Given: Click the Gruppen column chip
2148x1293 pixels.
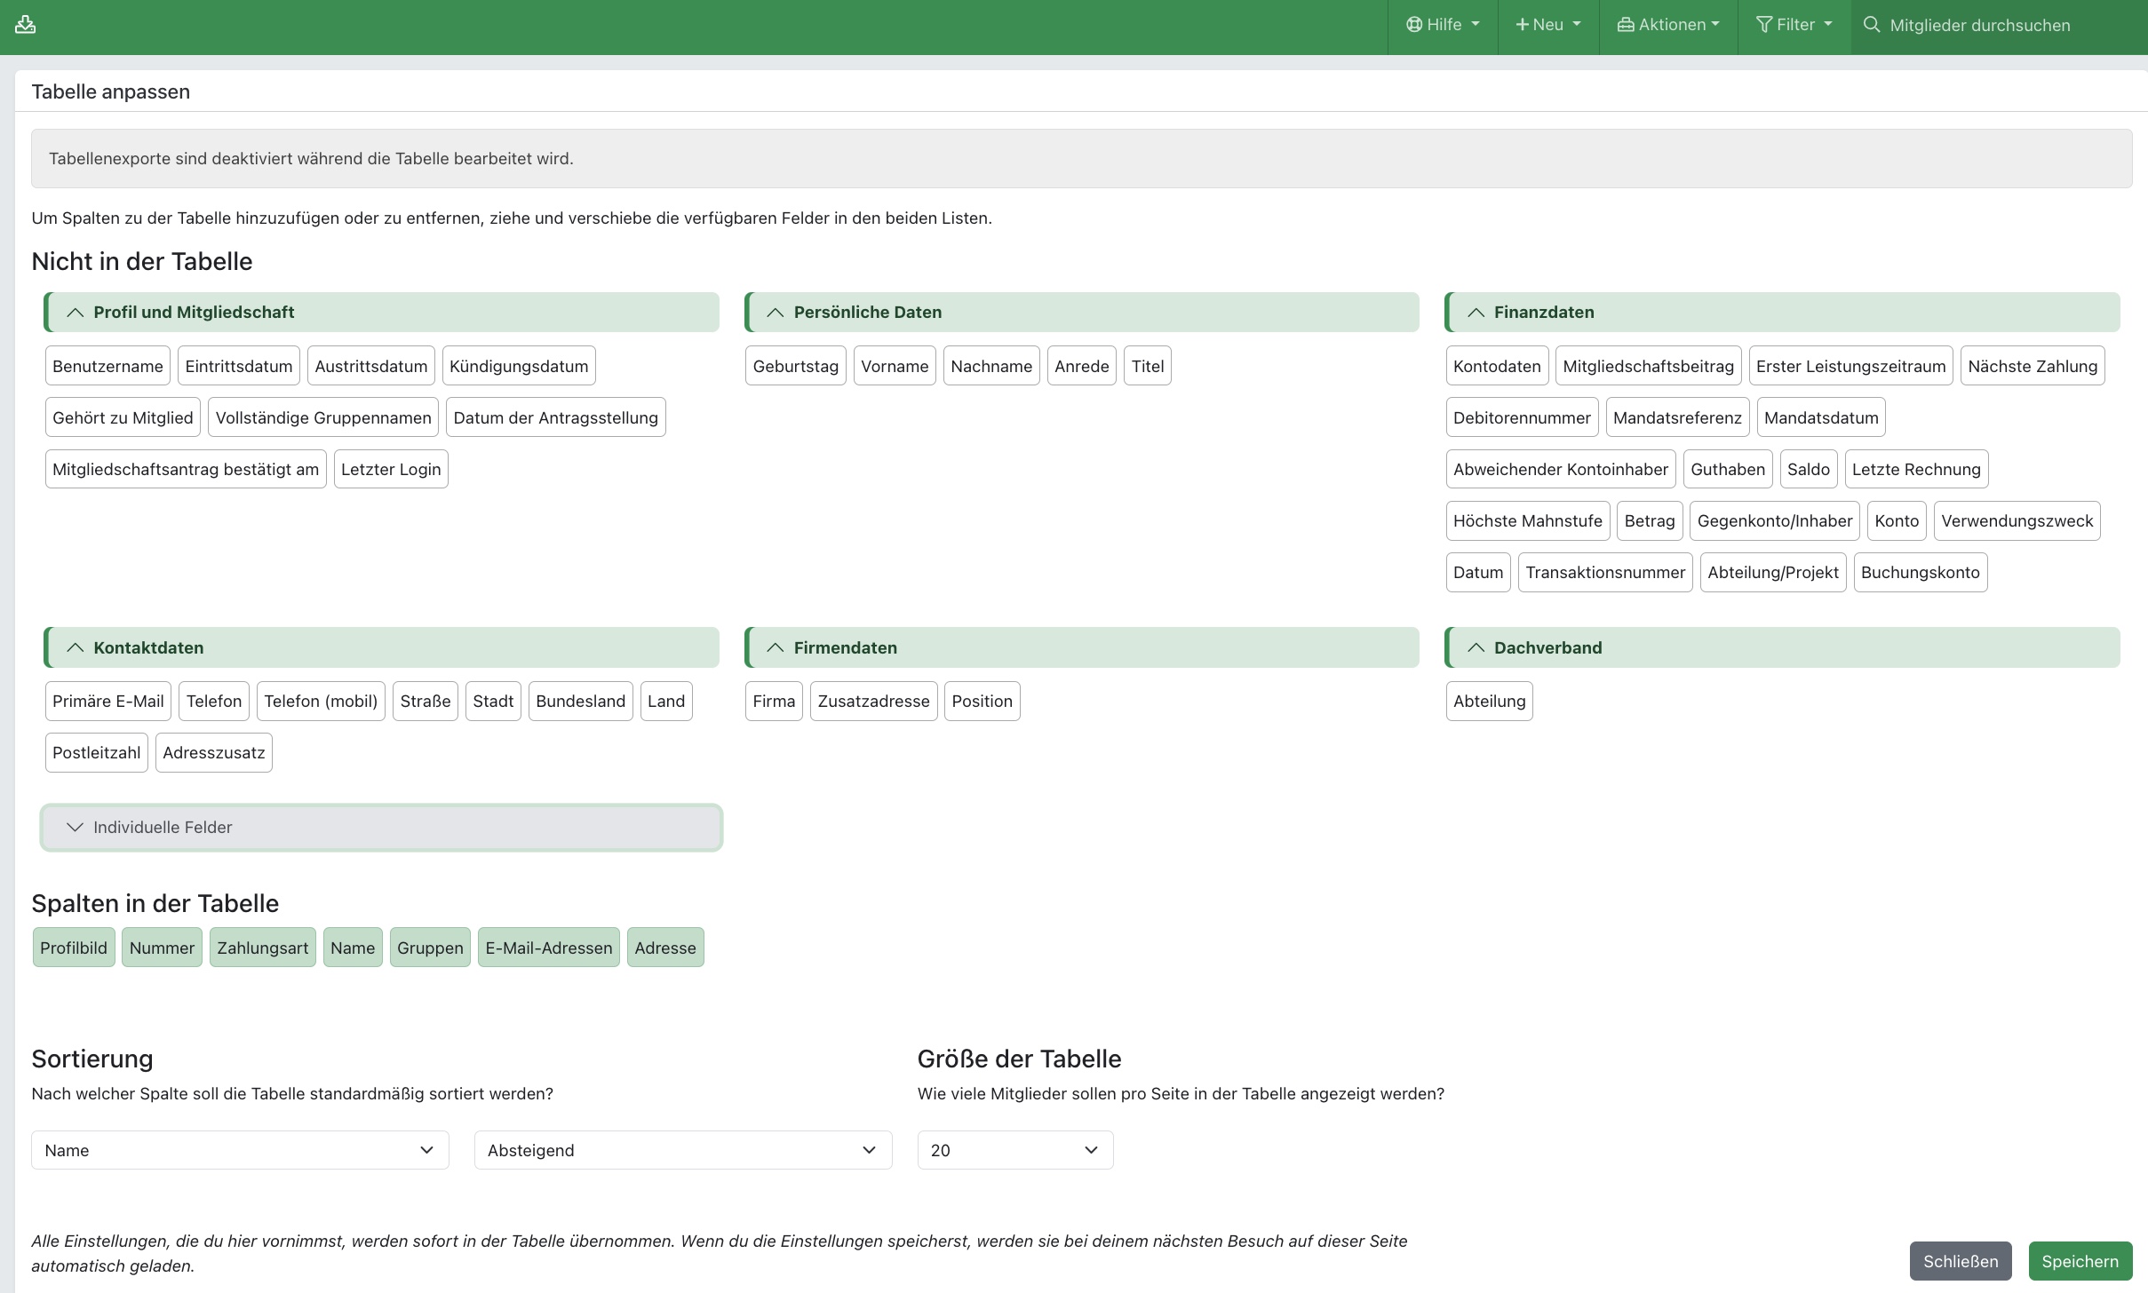Looking at the screenshot, I should coord(430,948).
